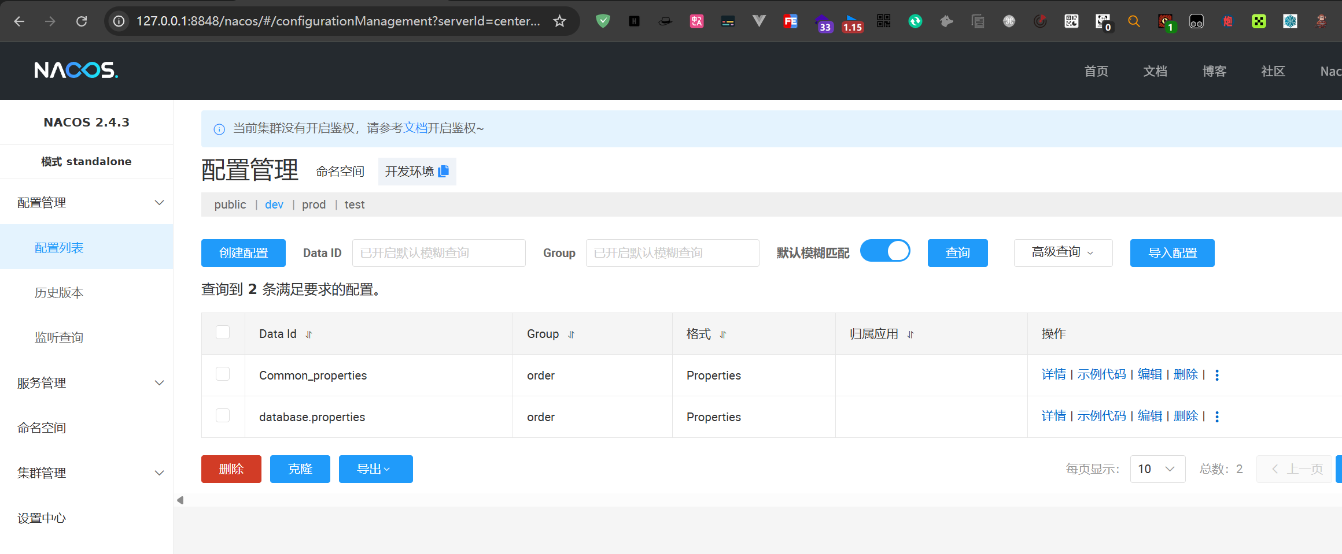Click the 创建配置 create config button
Screen dimensions: 1342x554
tap(243, 253)
